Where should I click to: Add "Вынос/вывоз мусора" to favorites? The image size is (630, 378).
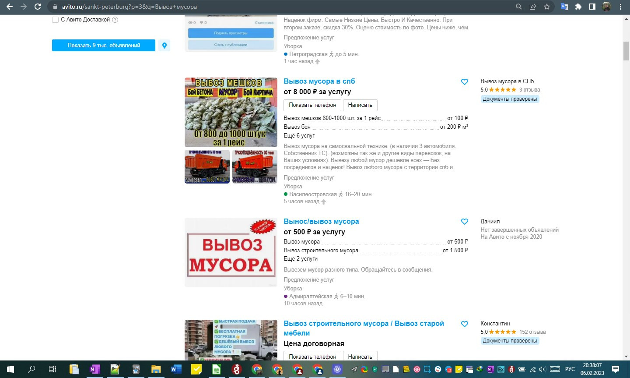[465, 222]
